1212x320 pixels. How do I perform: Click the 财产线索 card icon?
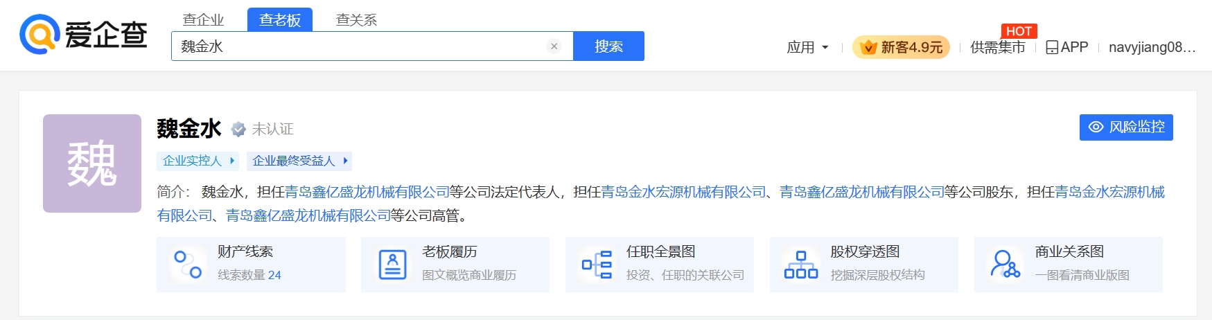coord(188,264)
